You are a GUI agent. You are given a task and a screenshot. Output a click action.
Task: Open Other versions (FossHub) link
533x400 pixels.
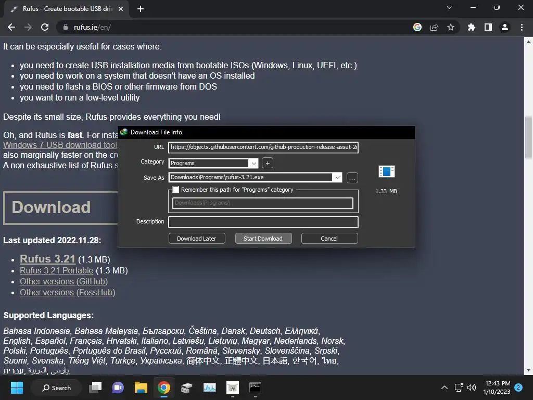68,292
